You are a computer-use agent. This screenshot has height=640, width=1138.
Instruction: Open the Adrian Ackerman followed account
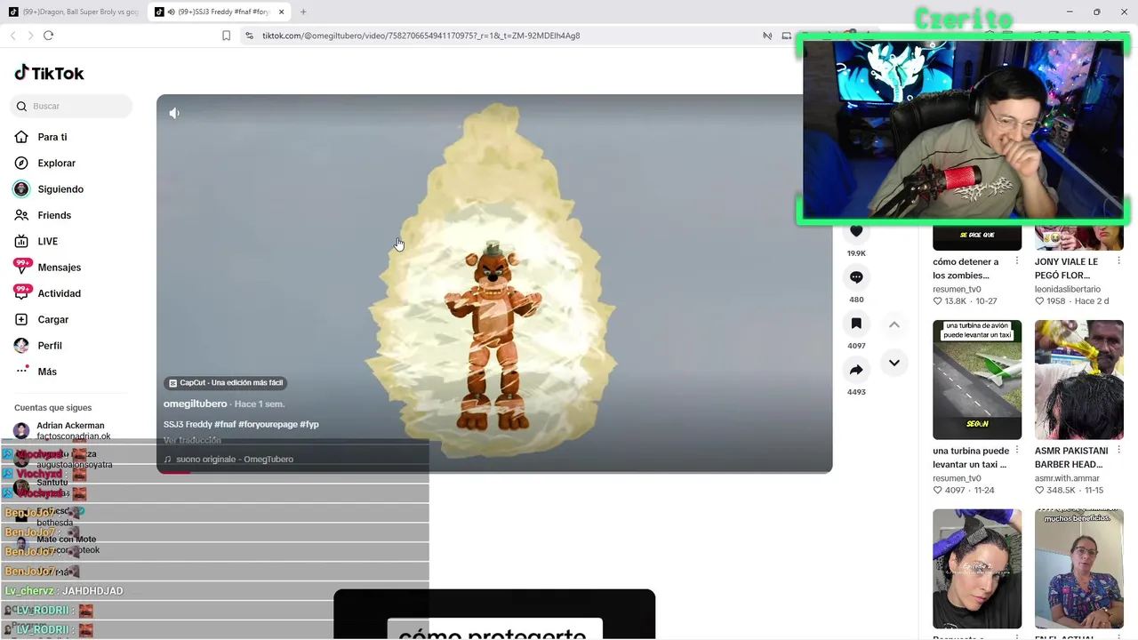coord(70,426)
